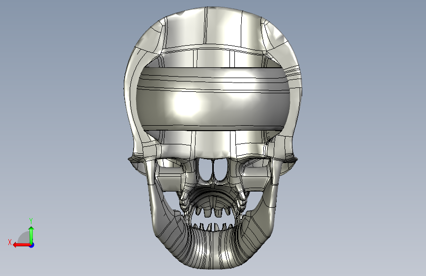This screenshot has width=426, height=276.
Task: Select the wide visor band on the skull
Action: [x=213, y=99]
